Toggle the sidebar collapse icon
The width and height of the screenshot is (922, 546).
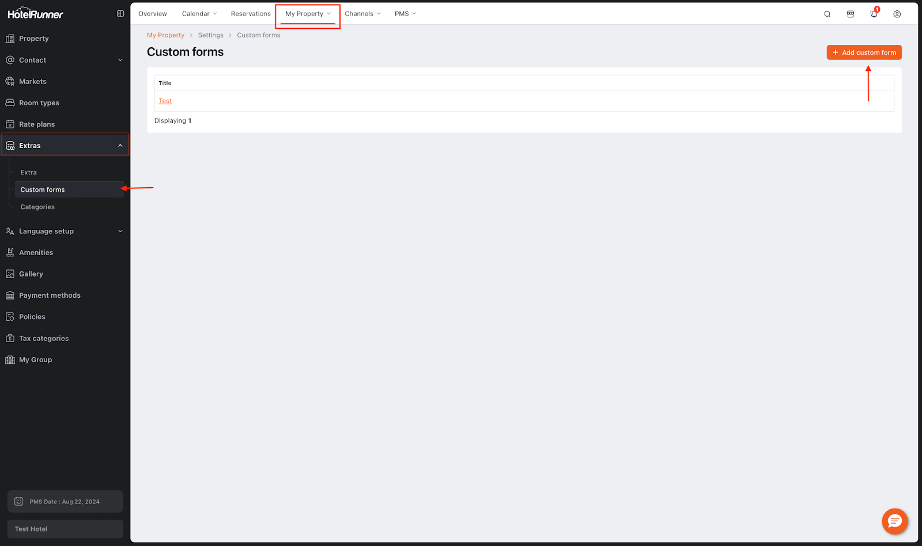[120, 14]
